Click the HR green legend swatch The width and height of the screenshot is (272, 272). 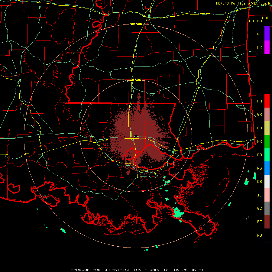click(x=267, y=141)
